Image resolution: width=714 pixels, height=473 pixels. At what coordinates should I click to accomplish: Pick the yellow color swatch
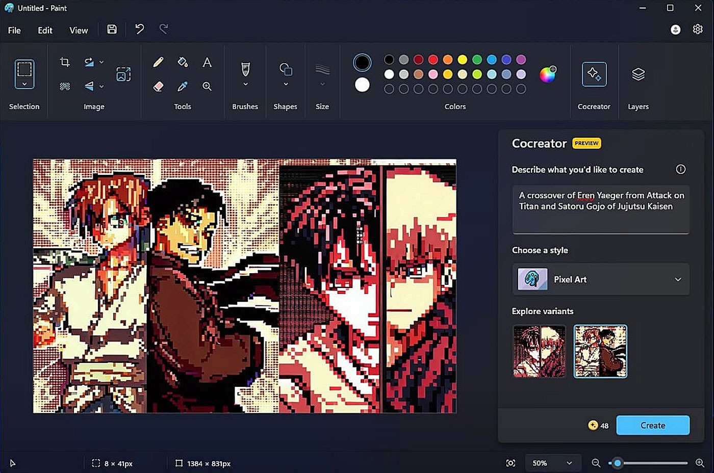coord(463,60)
